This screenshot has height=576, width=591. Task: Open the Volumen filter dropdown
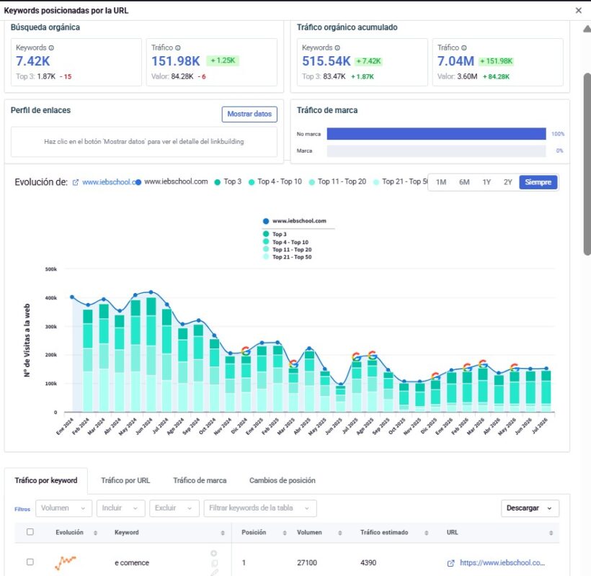click(x=63, y=508)
